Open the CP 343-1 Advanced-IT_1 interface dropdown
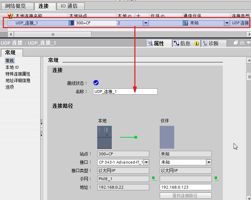Viewport: 251px width, 200px height. point(146,162)
